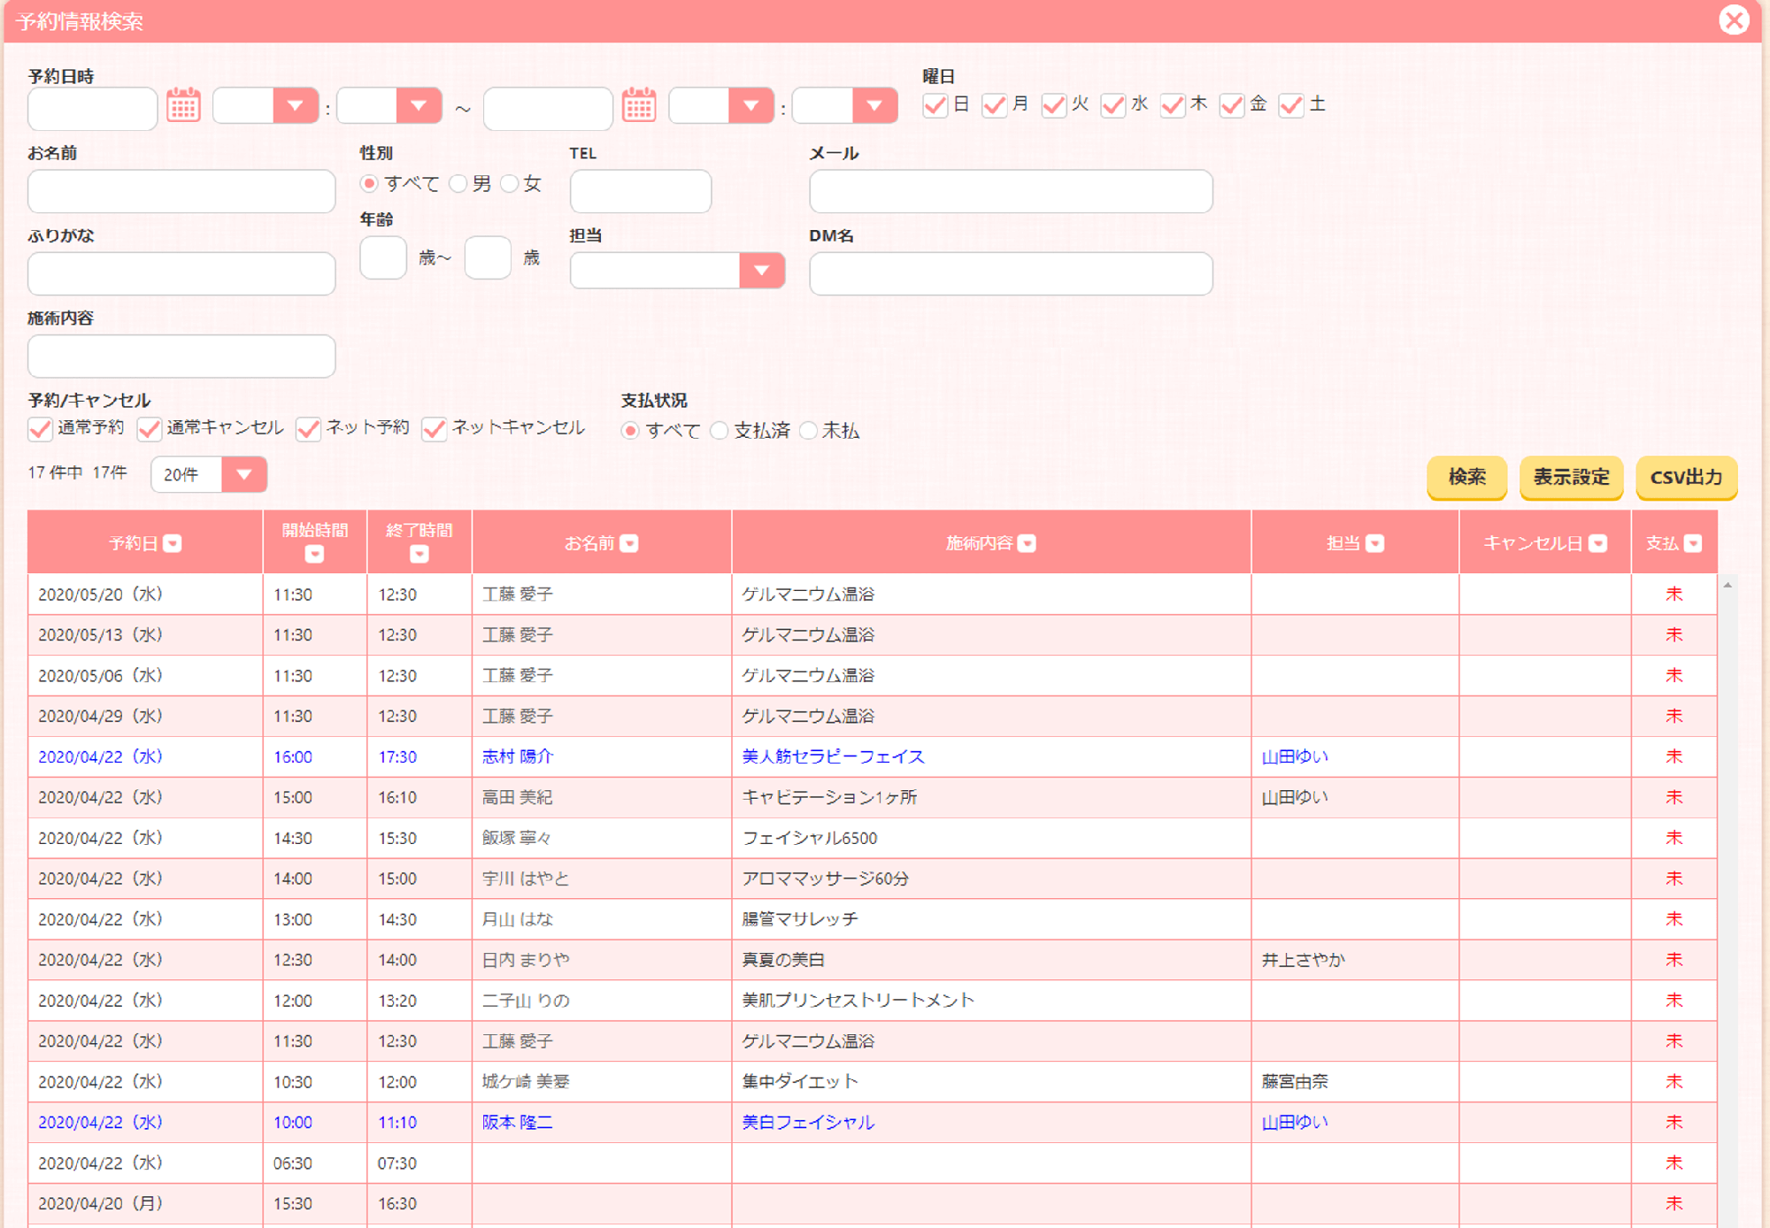This screenshot has width=1770, height=1228.
Task: Click 井上さやか staff cell
Action: coord(1355,960)
